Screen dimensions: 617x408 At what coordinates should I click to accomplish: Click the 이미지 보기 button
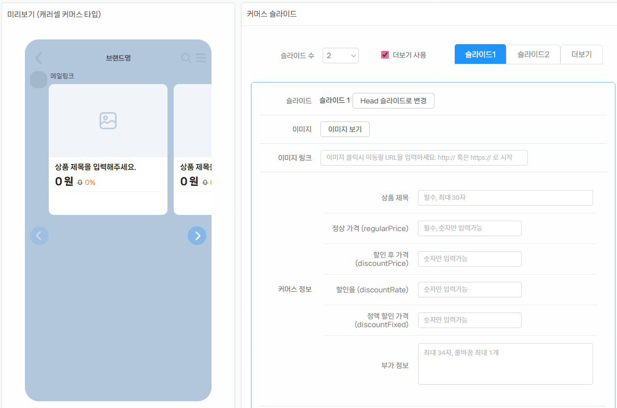tap(345, 129)
